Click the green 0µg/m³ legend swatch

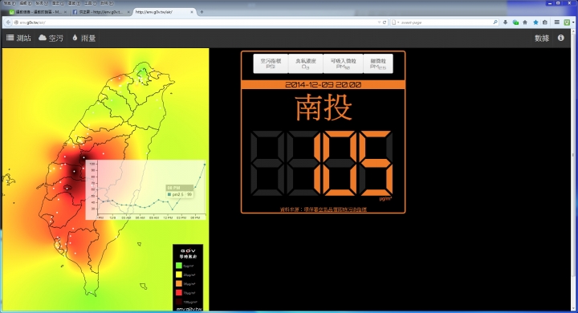(179, 266)
